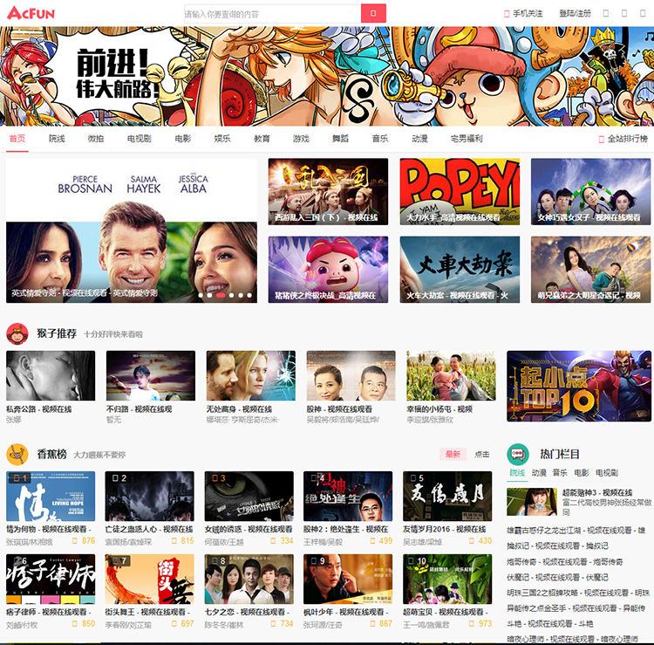Open the 股神 recommended video
Viewport: 654px width, 645px height.
[351, 375]
